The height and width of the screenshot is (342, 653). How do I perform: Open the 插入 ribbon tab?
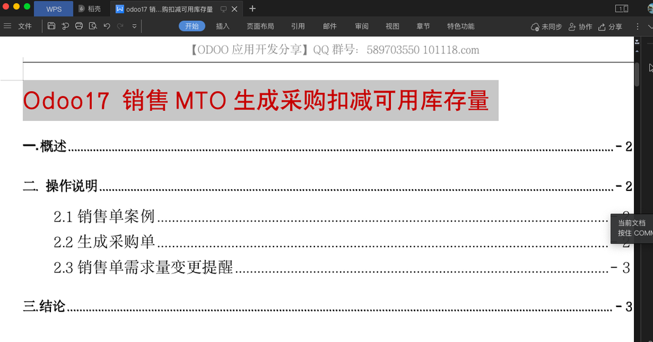223,26
